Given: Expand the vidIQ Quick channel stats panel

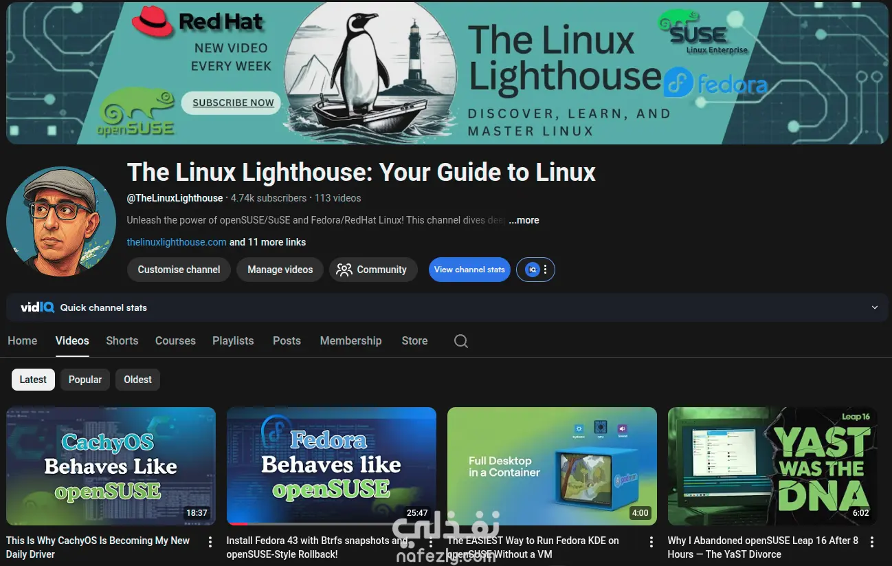Looking at the screenshot, I should click(875, 307).
